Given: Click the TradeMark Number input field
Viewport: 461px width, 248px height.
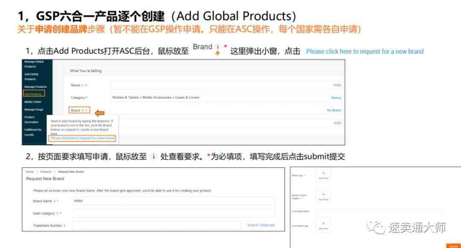Looking at the screenshot, I should [x=156, y=225].
